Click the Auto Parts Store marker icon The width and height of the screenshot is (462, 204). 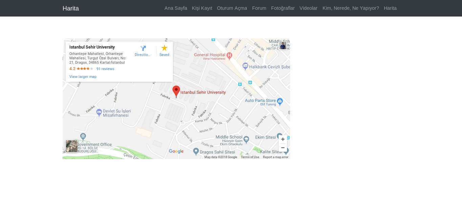click(280, 101)
